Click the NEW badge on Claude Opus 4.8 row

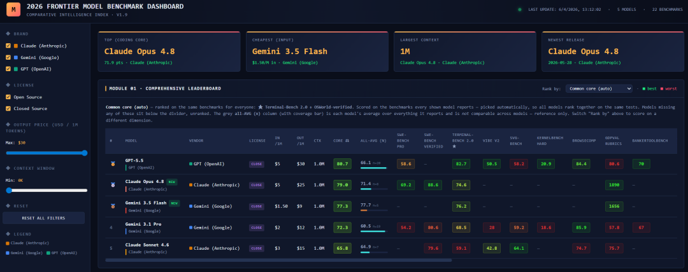point(172,182)
